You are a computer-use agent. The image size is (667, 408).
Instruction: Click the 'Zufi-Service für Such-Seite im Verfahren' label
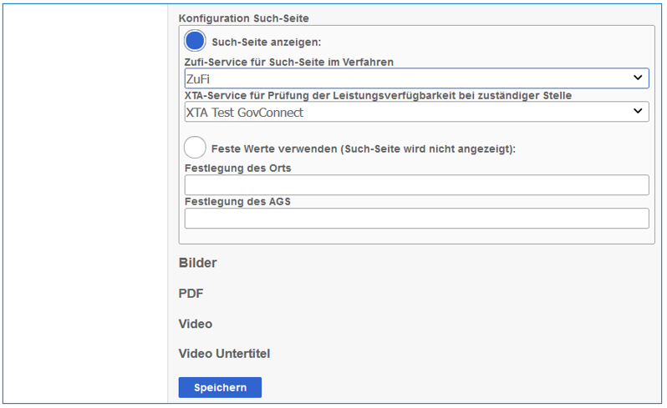(x=288, y=62)
